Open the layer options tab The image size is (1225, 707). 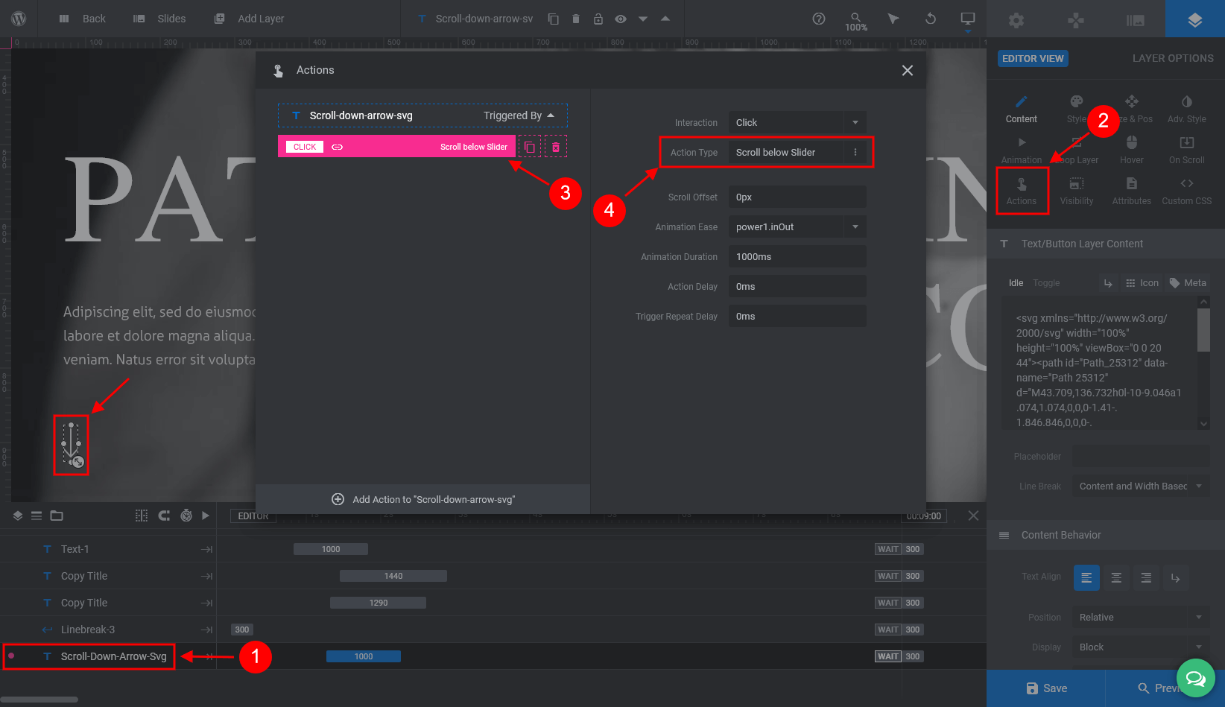point(1195,19)
